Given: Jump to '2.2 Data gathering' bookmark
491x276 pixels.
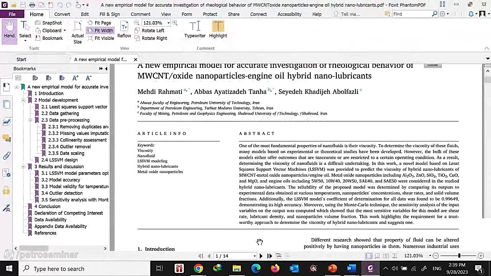Looking at the screenshot, I should coord(60,113).
